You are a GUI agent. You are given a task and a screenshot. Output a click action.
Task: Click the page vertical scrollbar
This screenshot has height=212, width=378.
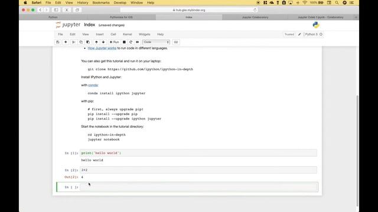coord(357,151)
